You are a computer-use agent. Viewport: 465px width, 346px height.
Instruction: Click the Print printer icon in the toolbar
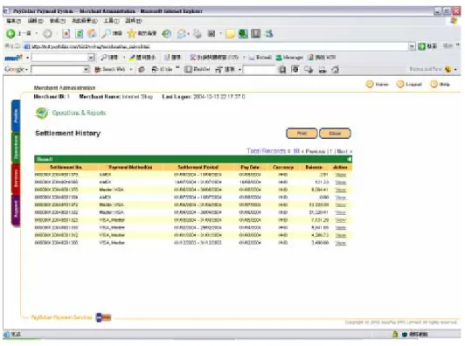(198, 34)
